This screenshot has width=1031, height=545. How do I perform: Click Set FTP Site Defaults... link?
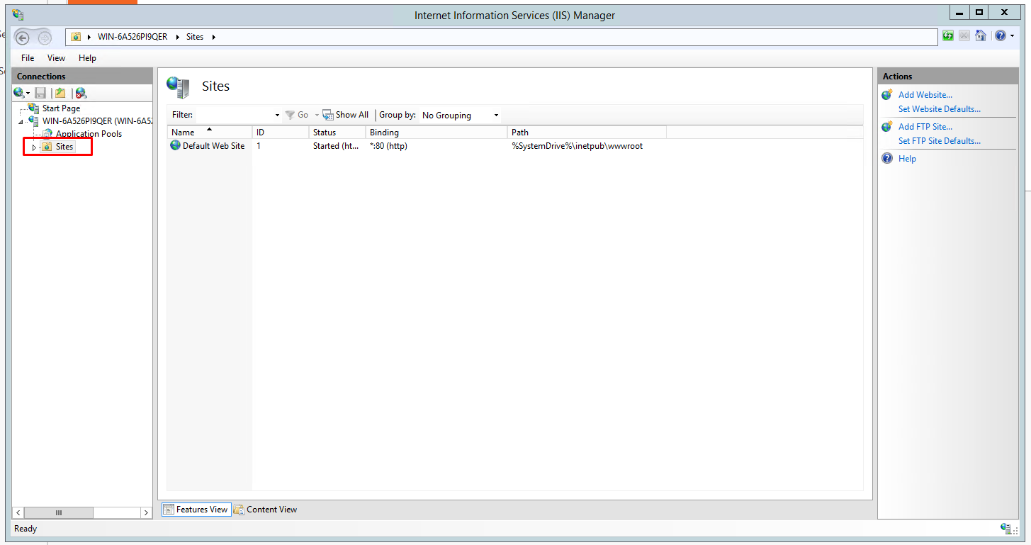[x=940, y=141]
